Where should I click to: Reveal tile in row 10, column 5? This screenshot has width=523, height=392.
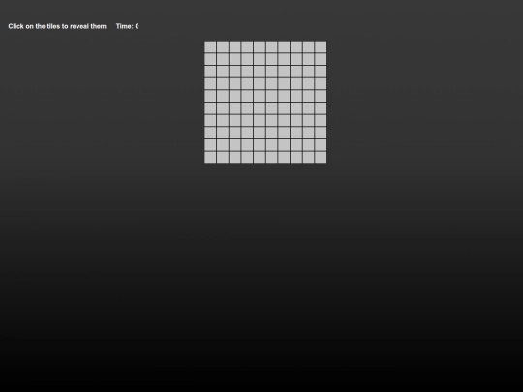260,157
